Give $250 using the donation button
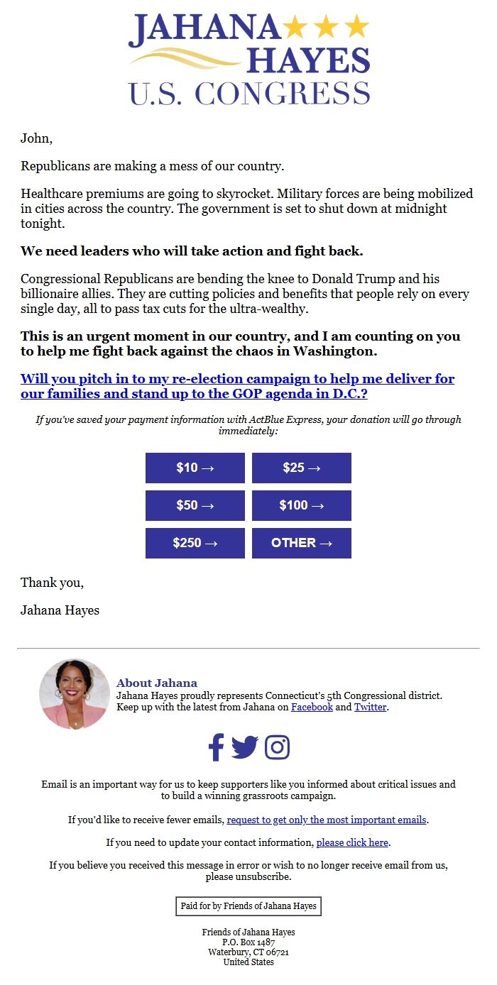 pos(195,543)
